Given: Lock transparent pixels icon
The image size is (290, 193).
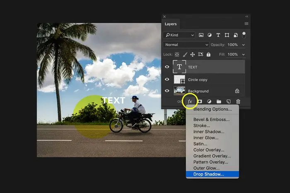Looking at the screenshot, I should coord(177,55).
